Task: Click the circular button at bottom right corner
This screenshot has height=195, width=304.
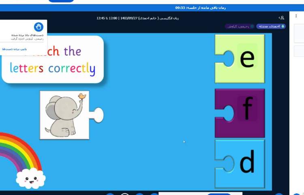Action: point(297,194)
